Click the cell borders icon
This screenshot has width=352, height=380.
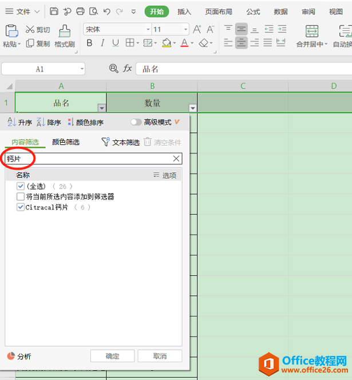(130, 43)
